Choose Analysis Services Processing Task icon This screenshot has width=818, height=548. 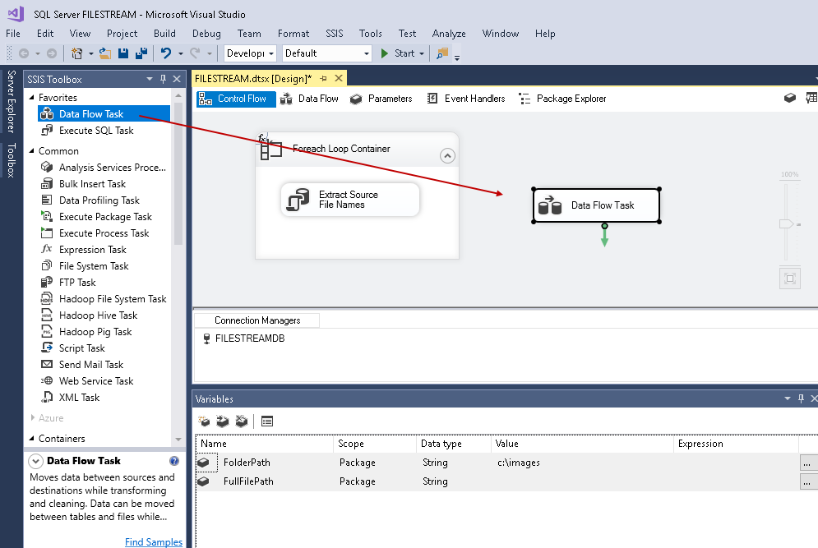[x=47, y=167]
